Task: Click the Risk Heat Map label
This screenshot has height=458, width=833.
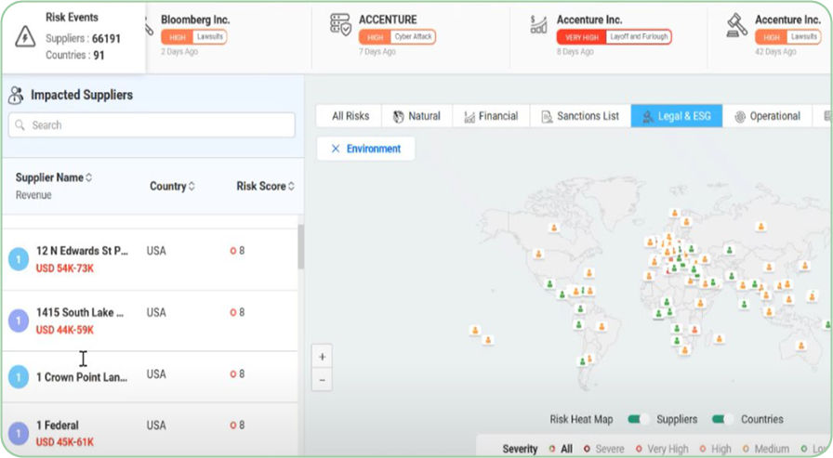Action: pos(581,419)
